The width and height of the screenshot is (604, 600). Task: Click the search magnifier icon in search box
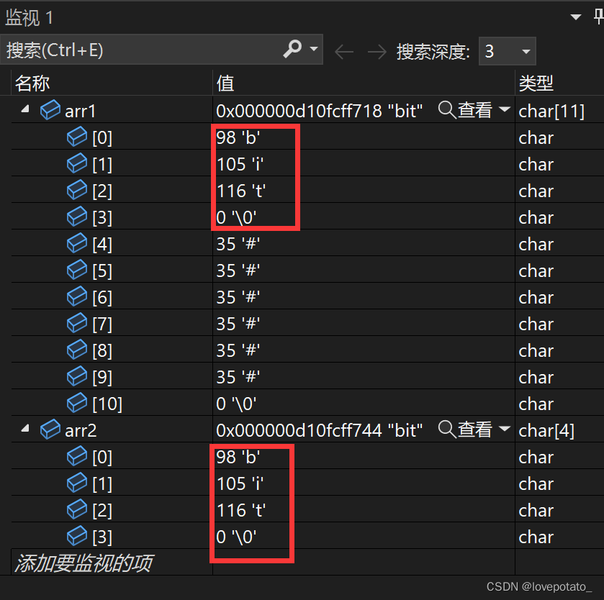(x=292, y=49)
